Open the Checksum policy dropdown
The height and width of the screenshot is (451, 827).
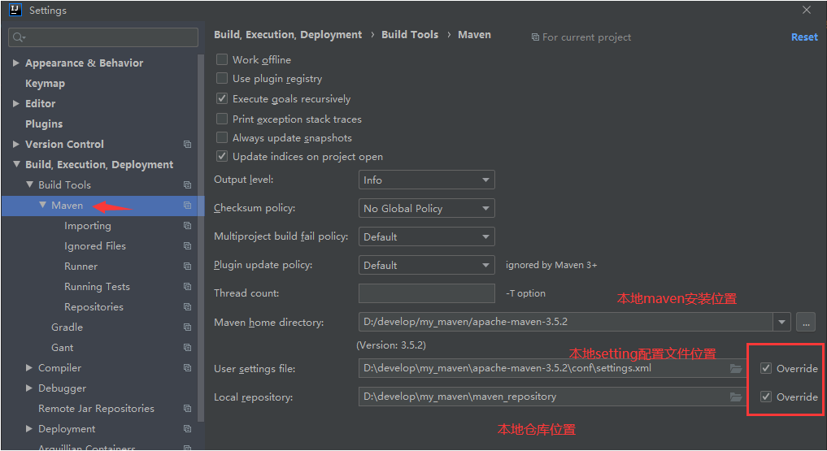point(426,208)
